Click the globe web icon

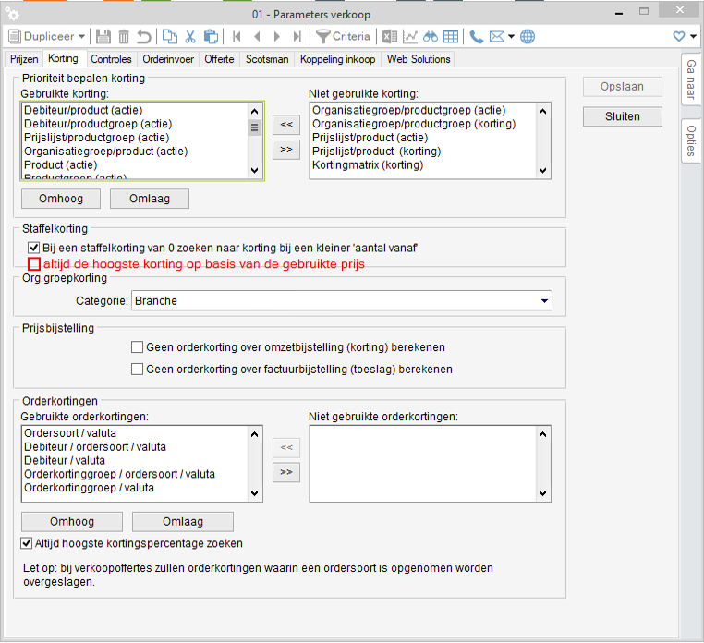(528, 36)
